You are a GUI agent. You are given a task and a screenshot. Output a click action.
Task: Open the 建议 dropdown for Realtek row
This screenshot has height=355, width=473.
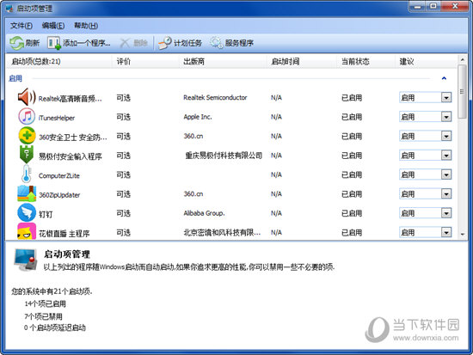tap(445, 98)
